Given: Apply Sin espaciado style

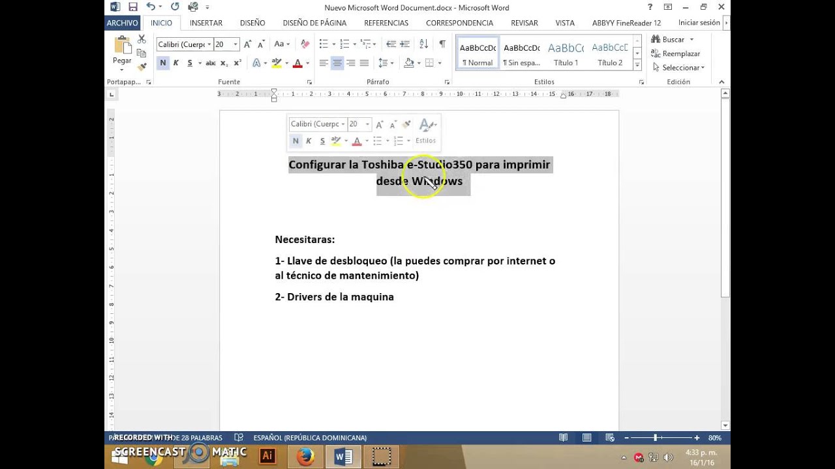Looking at the screenshot, I should click(522, 53).
